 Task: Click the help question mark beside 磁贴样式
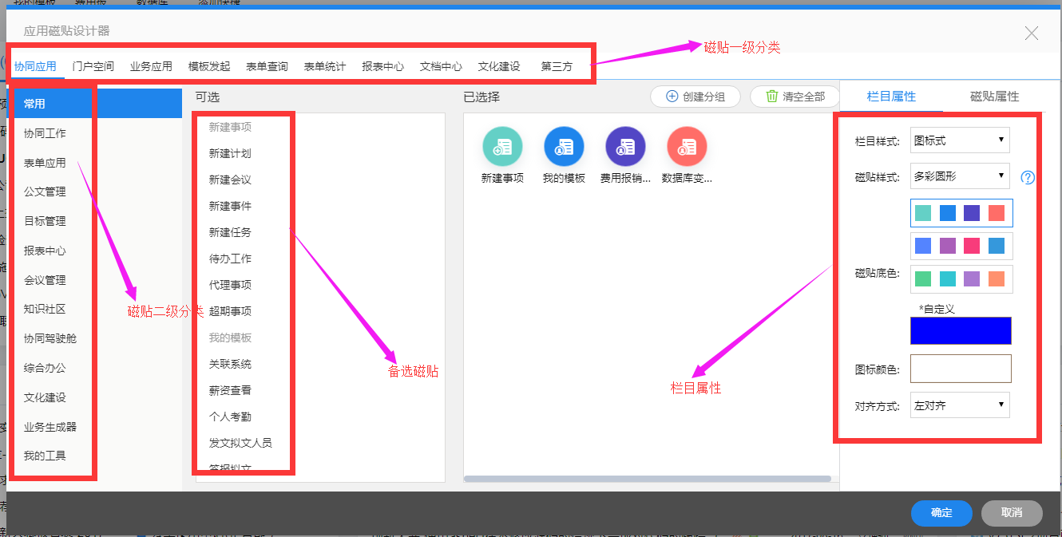tap(1028, 177)
